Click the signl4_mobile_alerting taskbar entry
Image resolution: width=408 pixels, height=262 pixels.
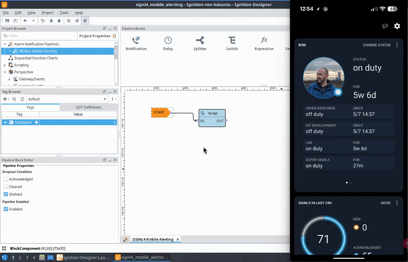(142, 257)
